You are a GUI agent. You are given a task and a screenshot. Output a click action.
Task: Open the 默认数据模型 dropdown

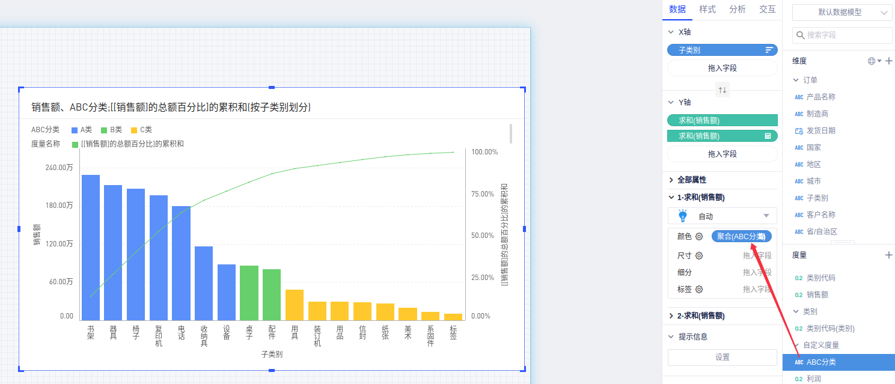click(x=842, y=12)
